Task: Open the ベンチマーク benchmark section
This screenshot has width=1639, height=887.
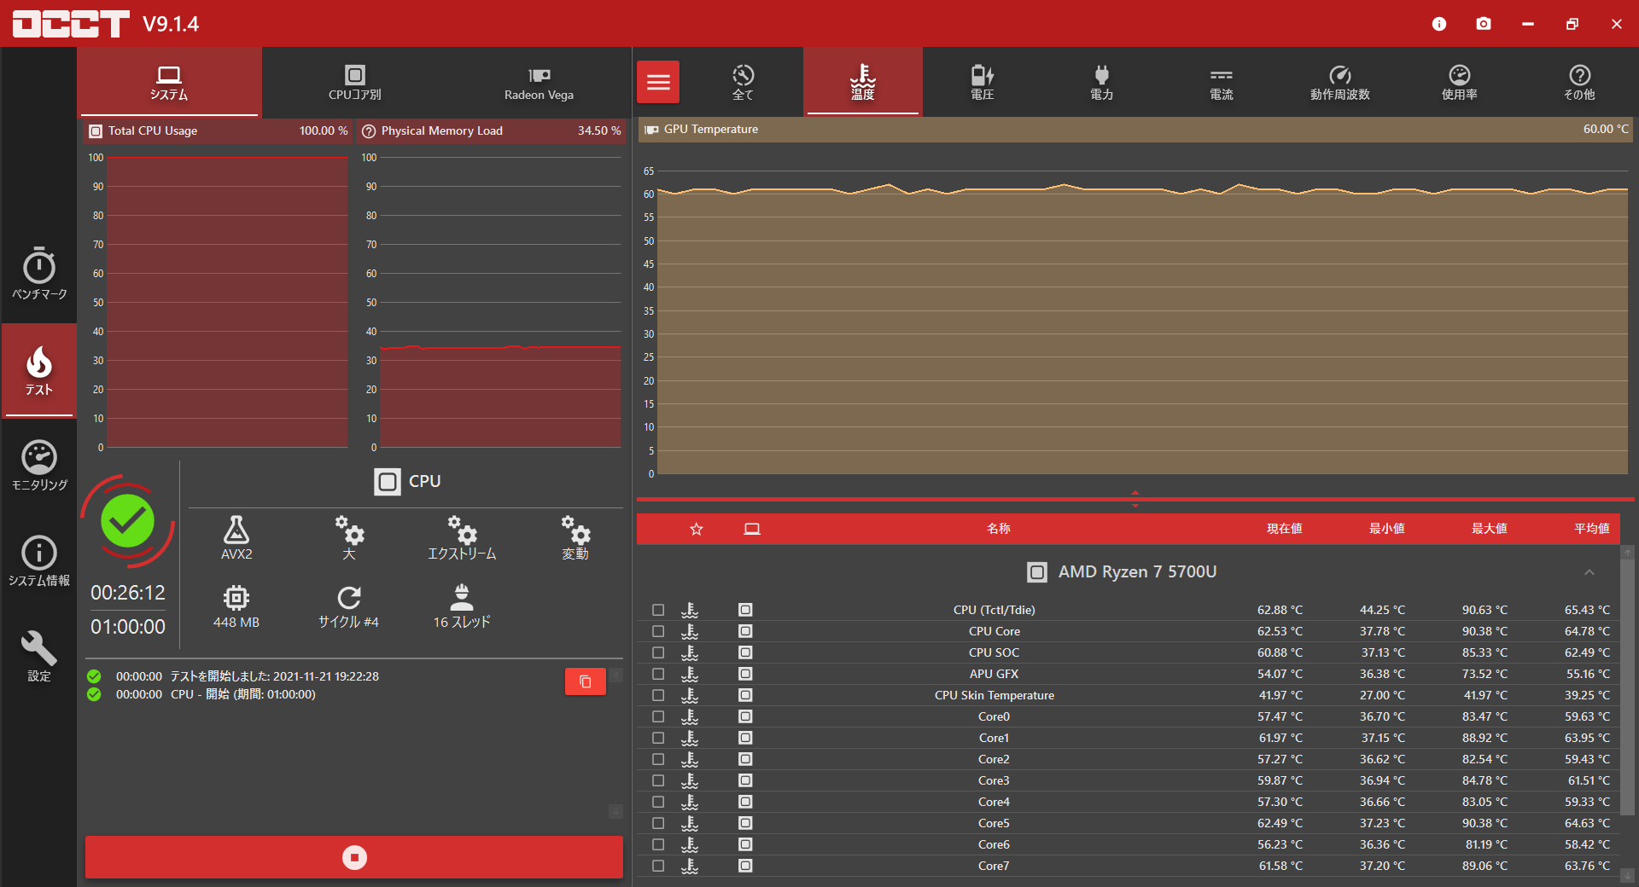Action: coord(39,275)
